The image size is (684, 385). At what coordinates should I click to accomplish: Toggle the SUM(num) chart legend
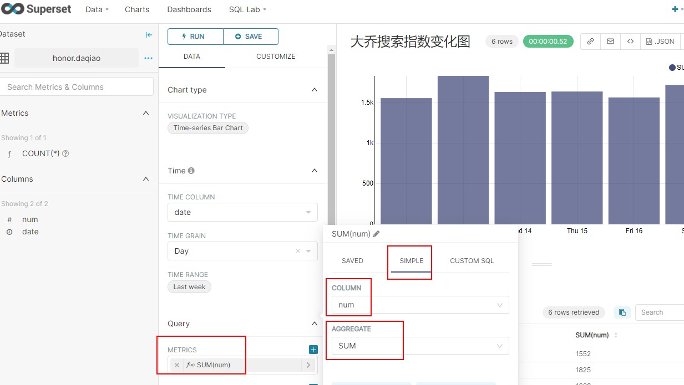coord(676,67)
